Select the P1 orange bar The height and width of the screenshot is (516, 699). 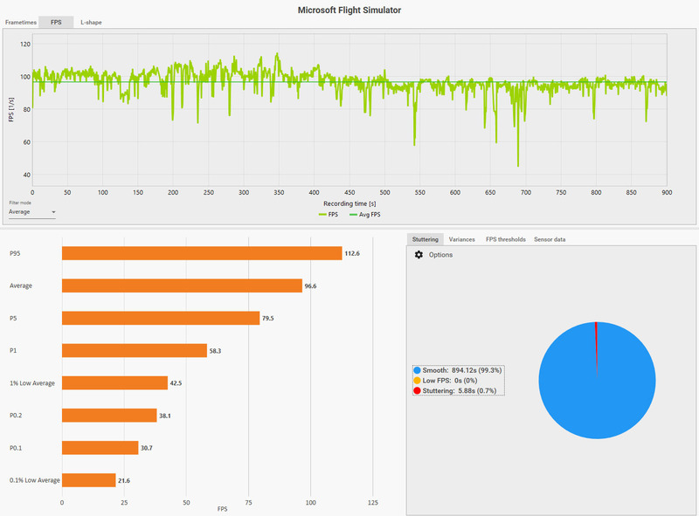135,350
